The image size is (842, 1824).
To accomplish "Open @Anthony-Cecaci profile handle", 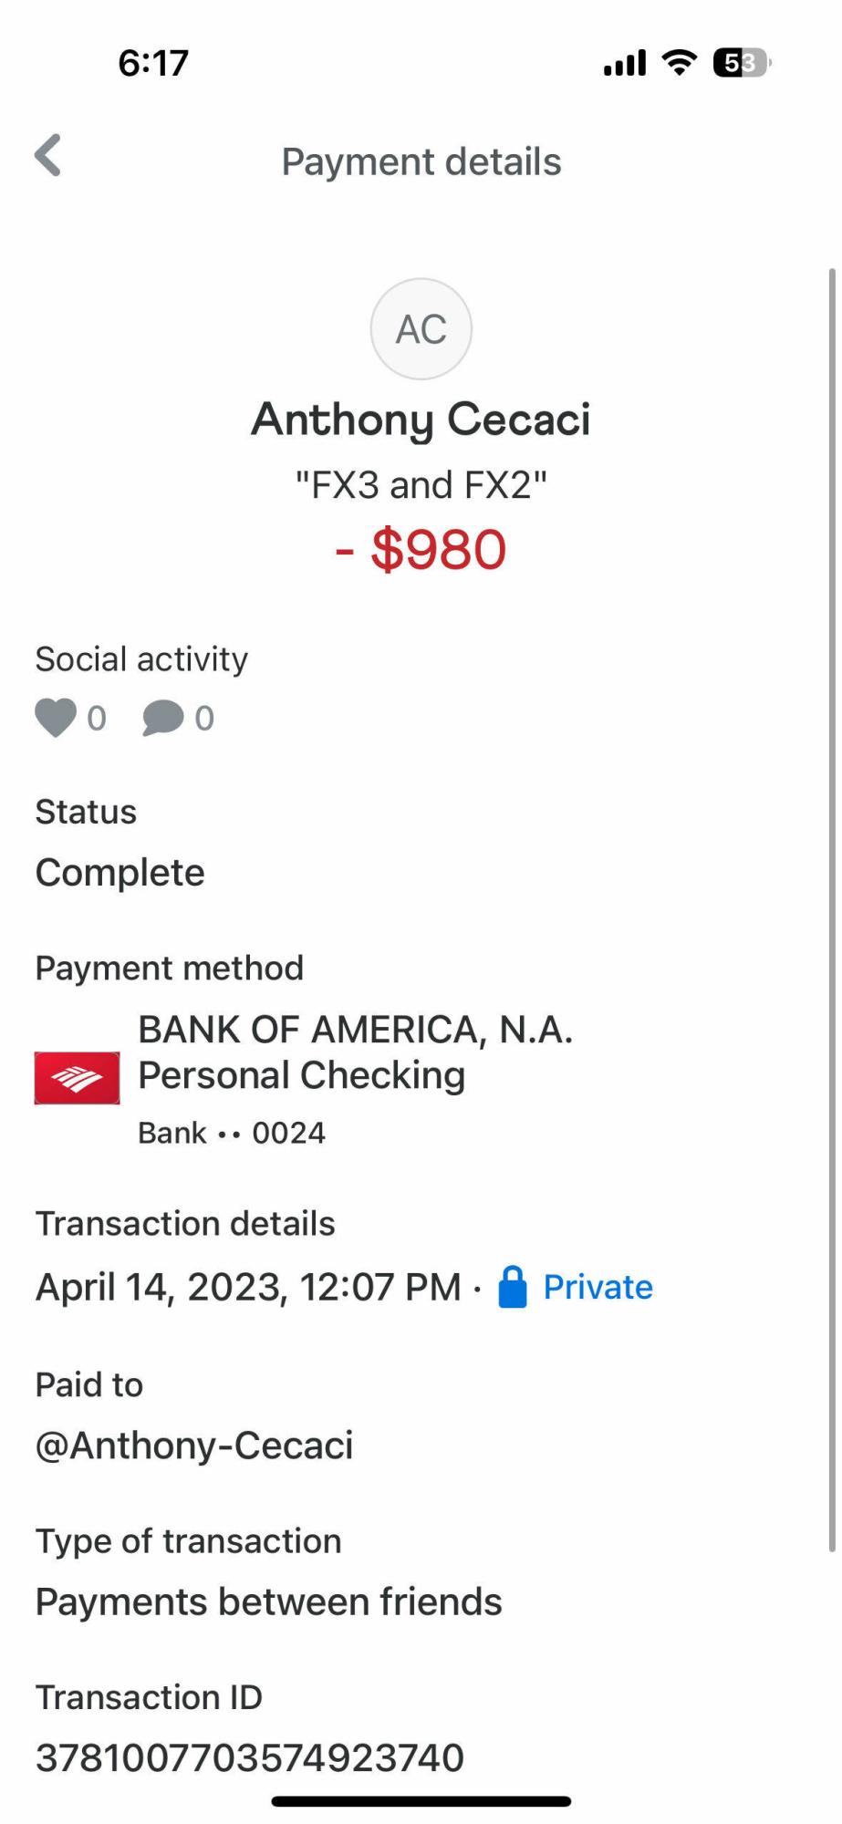I will (194, 1446).
